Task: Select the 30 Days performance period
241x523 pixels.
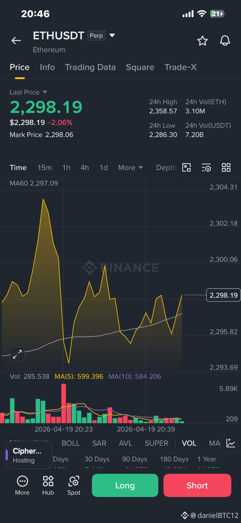Action: [97, 459]
